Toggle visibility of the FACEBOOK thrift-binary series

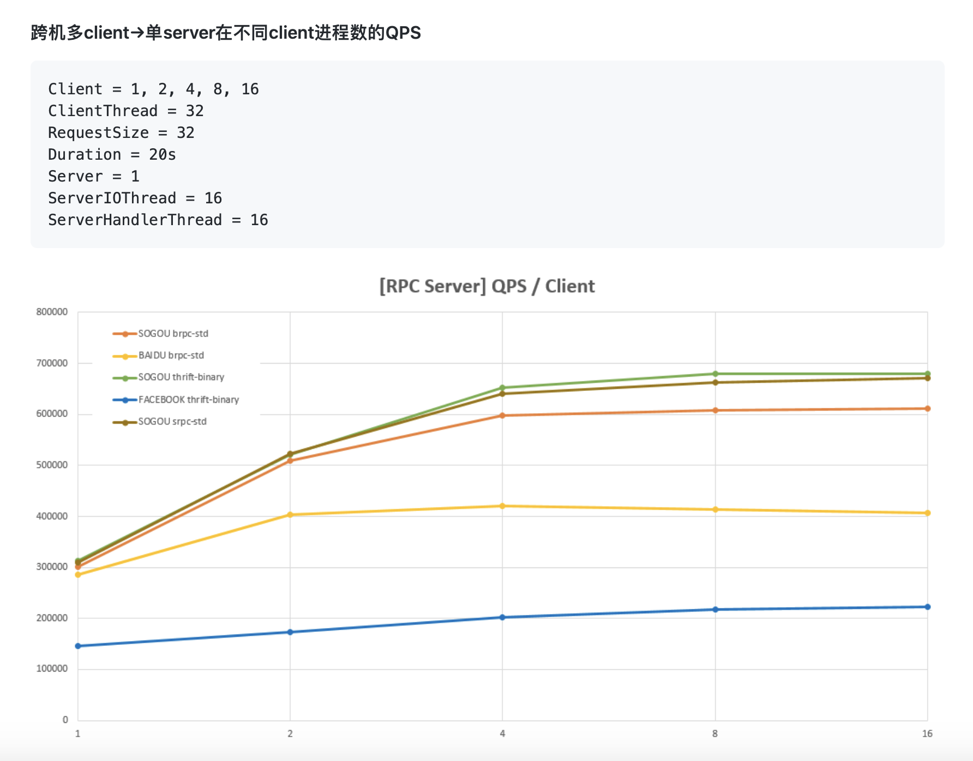tap(185, 400)
